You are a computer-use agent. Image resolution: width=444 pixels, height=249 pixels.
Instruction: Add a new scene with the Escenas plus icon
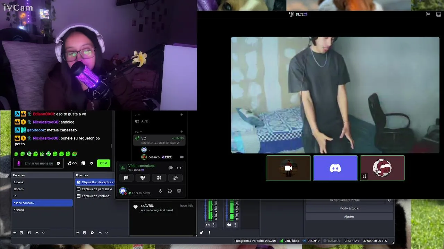[x=15, y=233]
